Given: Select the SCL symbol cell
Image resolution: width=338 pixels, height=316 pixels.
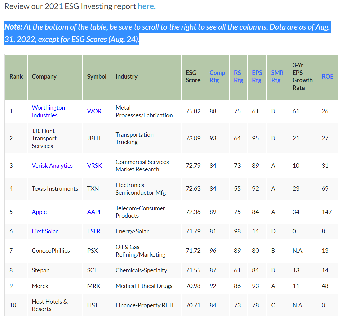Looking at the screenshot, I should [x=97, y=270].
